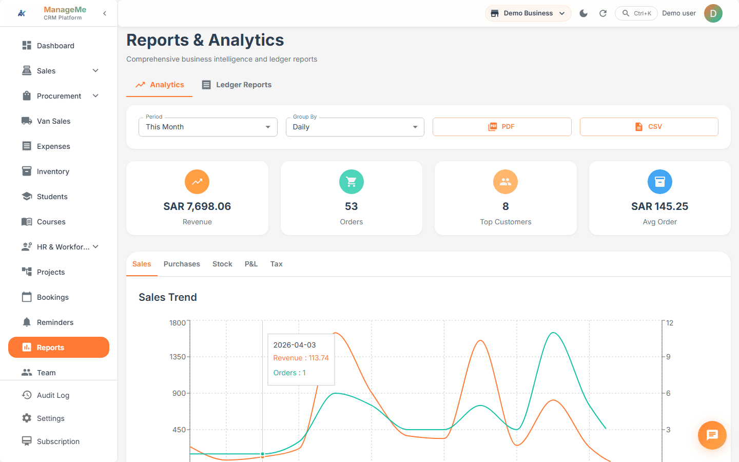The image size is (739, 462).
Task: Export the report as PDF
Action: point(501,127)
